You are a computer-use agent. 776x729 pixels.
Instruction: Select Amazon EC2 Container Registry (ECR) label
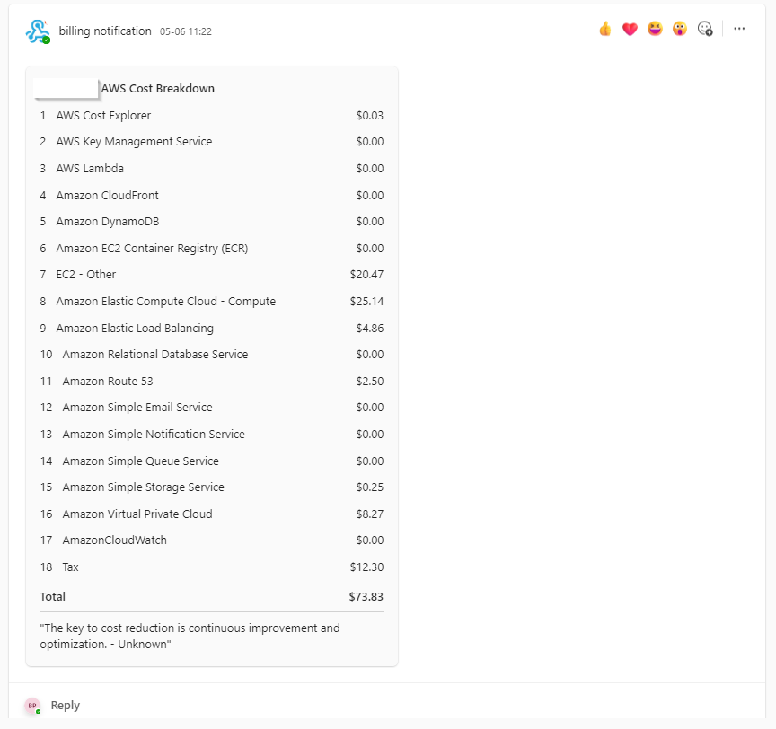point(152,249)
